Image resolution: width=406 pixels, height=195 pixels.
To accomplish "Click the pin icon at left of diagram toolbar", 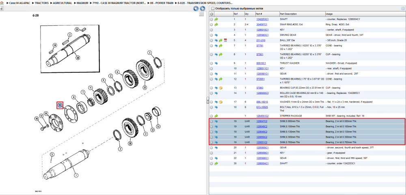I will pos(2,9).
